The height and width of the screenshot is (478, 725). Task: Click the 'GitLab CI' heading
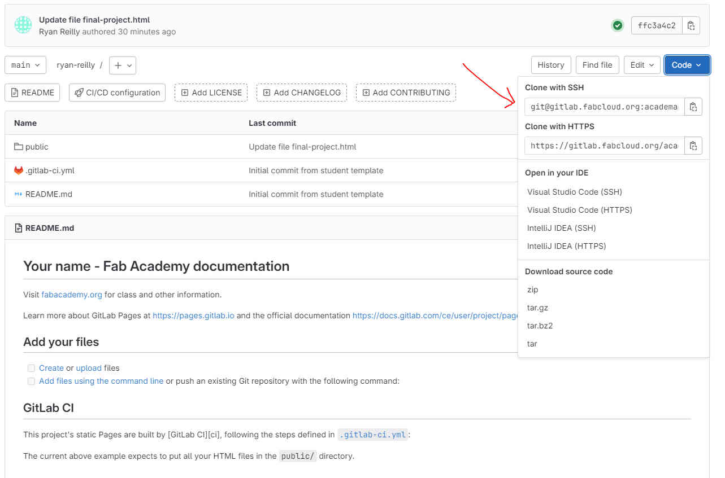[49, 408]
